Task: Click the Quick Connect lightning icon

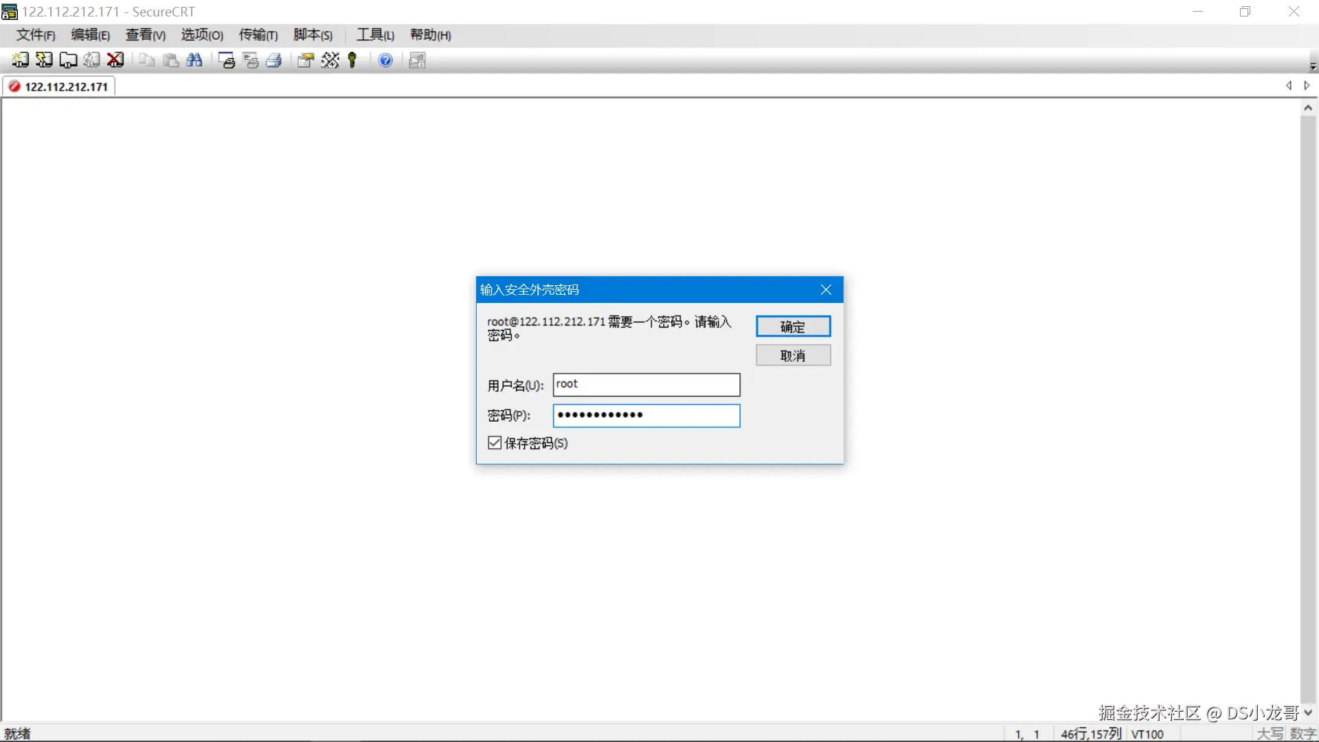Action: pos(44,60)
